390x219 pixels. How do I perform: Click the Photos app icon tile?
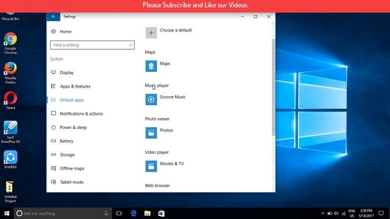point(151,133)
